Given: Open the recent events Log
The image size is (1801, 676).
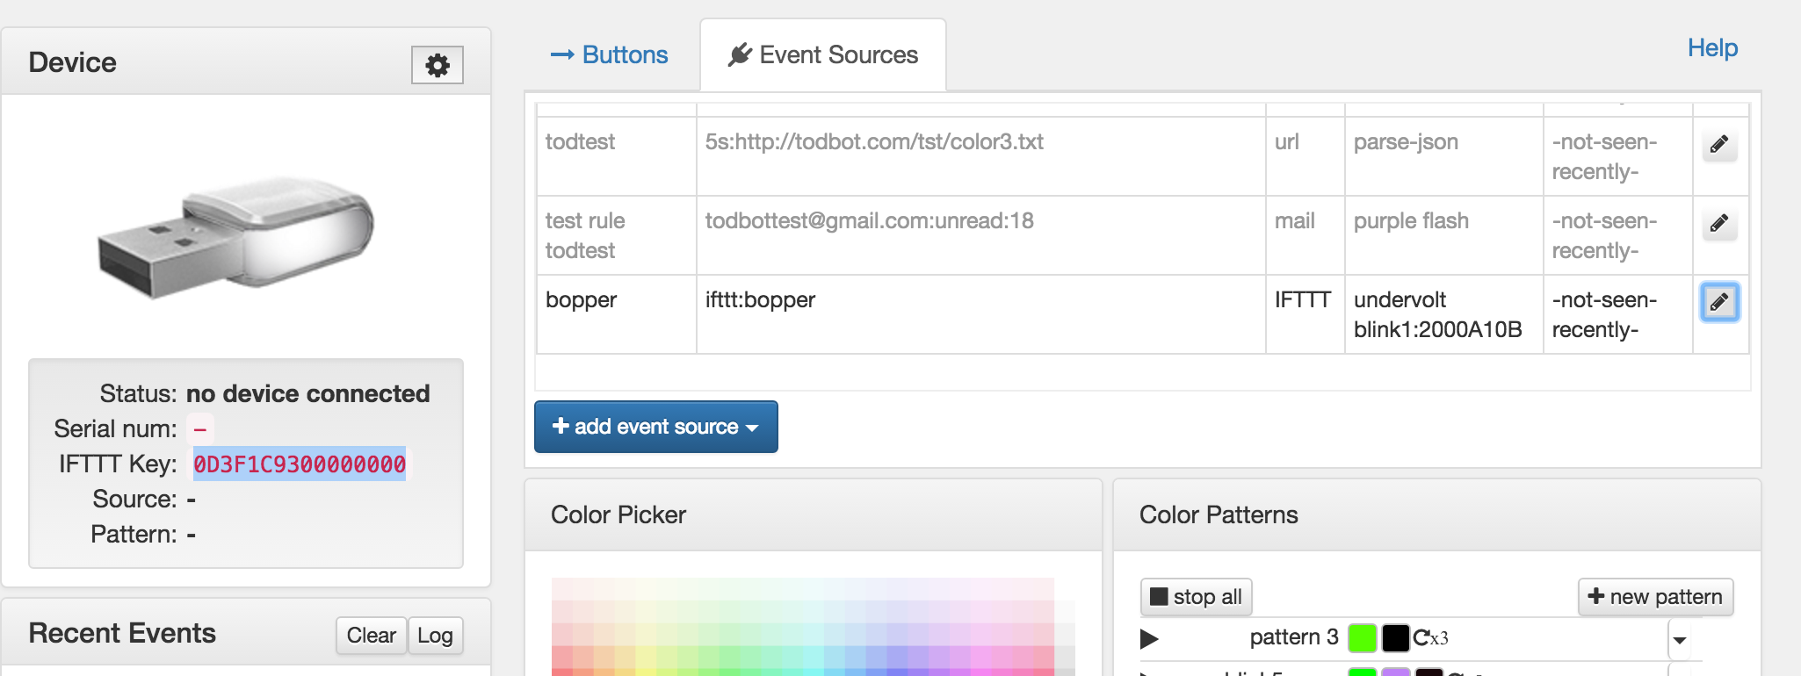Looking at the screenshot, I should 435,635.
